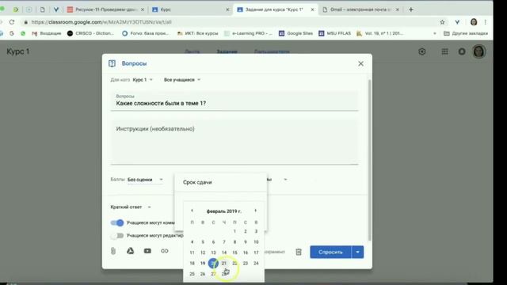This screenshot has height=285, width=507.
Task: Open the Краткий ответ type dropdown
Action: pos(131,207)
